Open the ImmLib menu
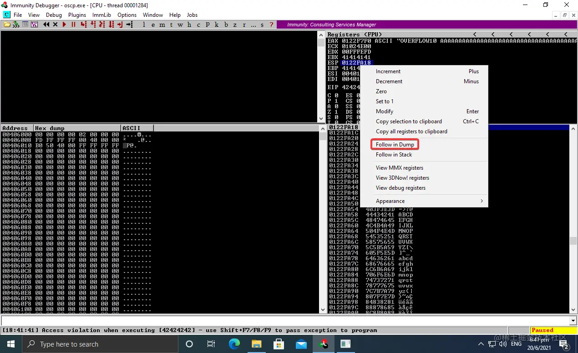The height and width of the screenshot is (353, 578). [101, 15]
